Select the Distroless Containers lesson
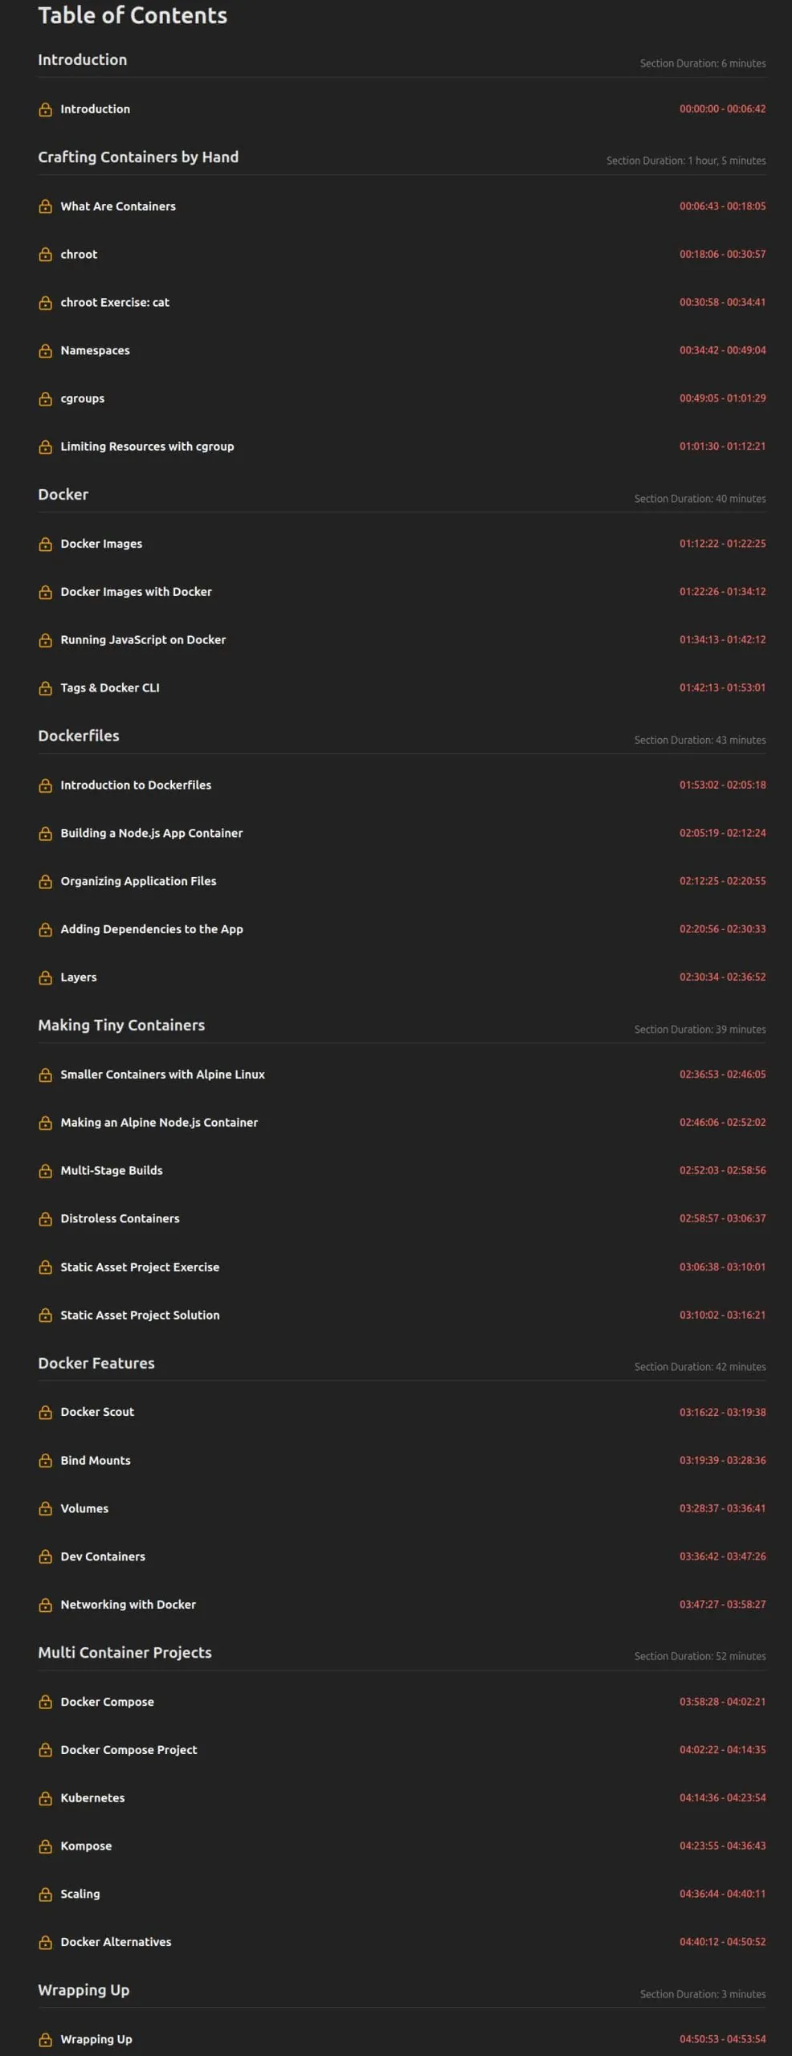 pyautogui.click(x=120, y=1218)
